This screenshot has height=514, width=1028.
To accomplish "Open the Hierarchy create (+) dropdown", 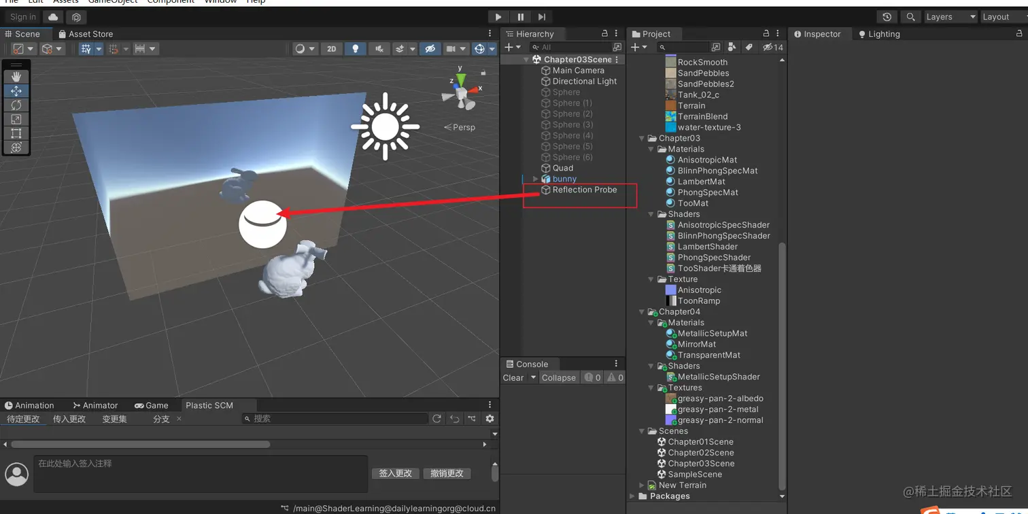I will (513, 47).
